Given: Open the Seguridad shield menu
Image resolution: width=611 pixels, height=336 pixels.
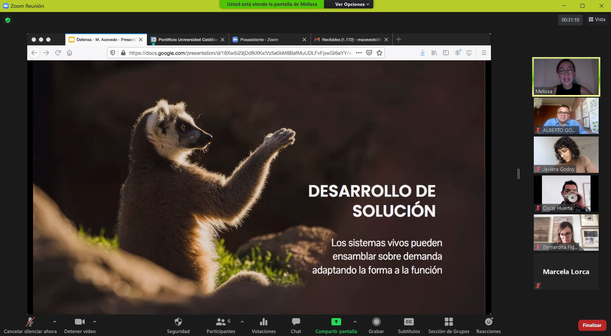Looking at the screenshot, I should pos(178,326).
